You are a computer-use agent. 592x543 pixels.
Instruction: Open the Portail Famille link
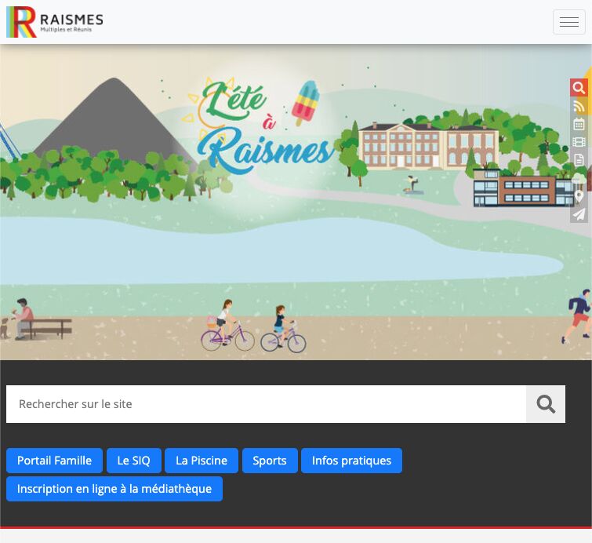coord(54,461)
